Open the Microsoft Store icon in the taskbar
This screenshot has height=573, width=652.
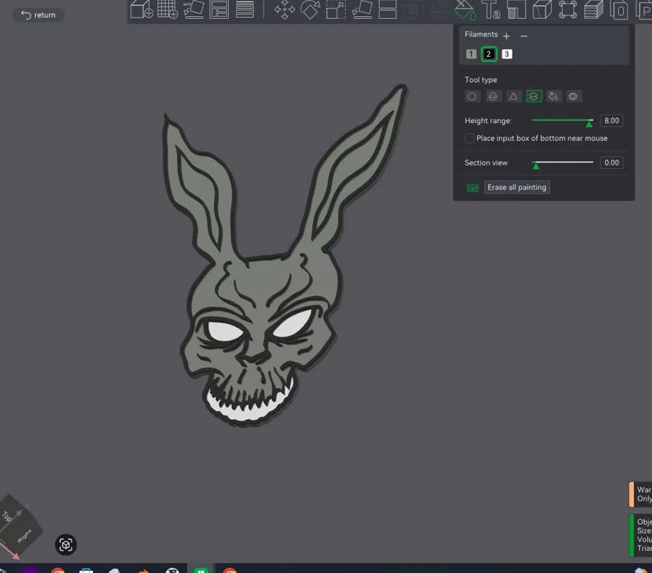86,570
